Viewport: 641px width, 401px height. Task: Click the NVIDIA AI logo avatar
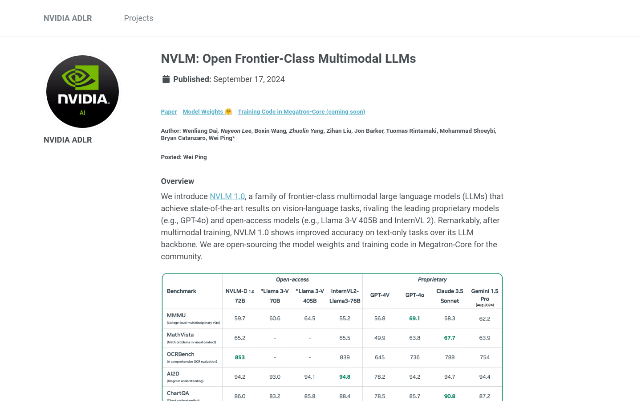coord(82,91)
